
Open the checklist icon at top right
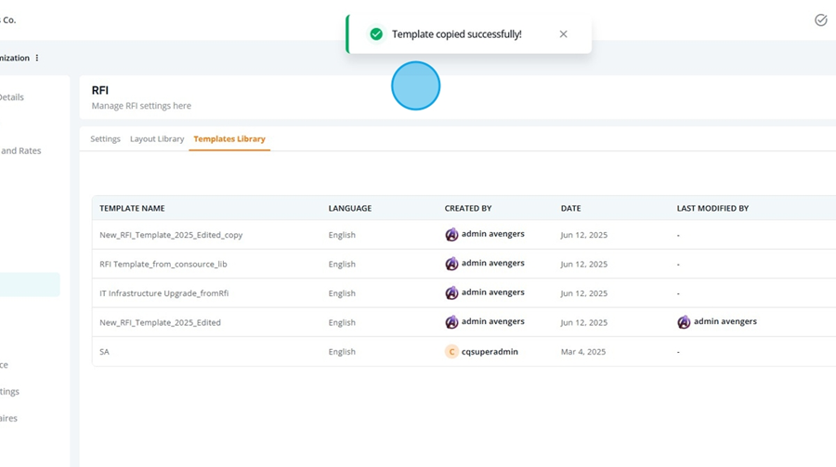(x=820, y=20)
